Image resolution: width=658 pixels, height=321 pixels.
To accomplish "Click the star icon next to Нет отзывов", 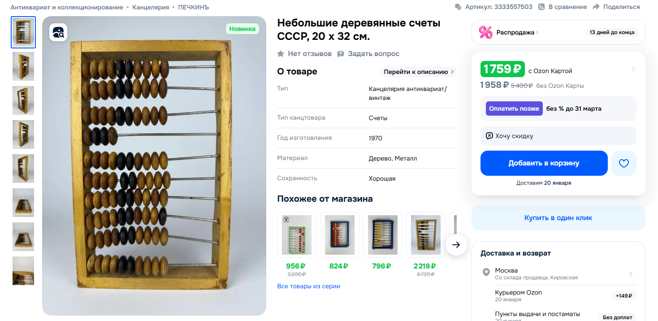I will [281, 54].
